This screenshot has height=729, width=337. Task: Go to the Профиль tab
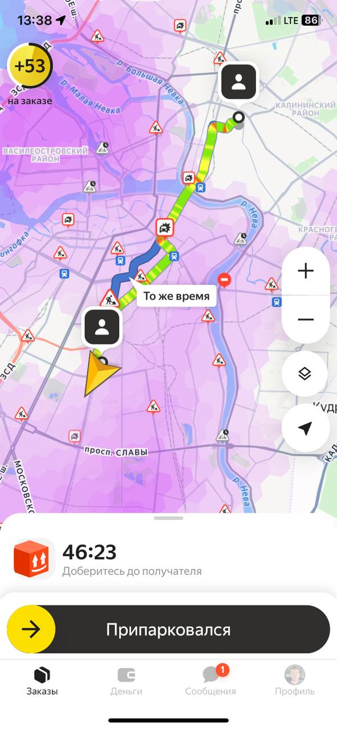point(295,681)
